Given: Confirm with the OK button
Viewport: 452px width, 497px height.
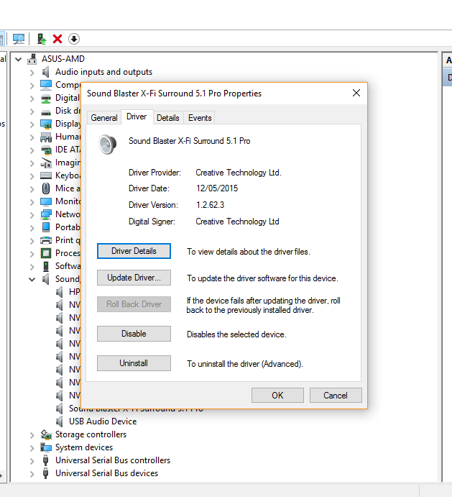Looking at the screenshot, I should 278,396.
